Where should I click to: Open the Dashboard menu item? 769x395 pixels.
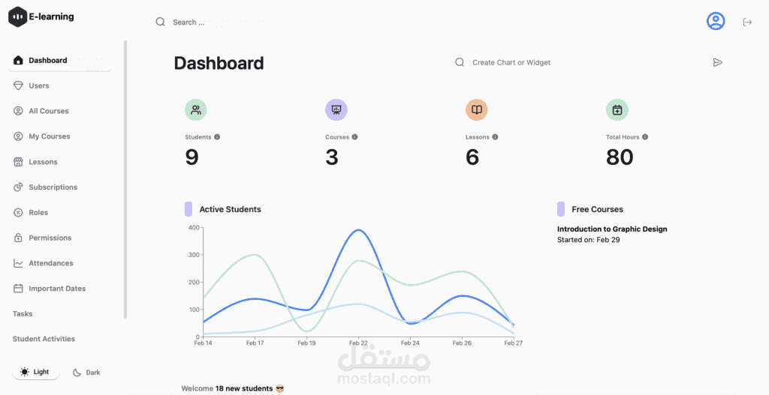point(60,61)
